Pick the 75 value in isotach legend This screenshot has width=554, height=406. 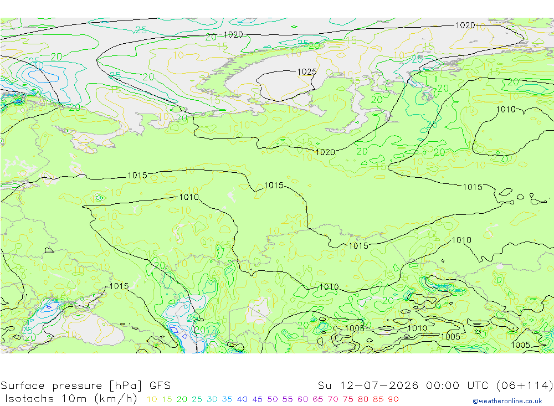click(x=348, y=399)
